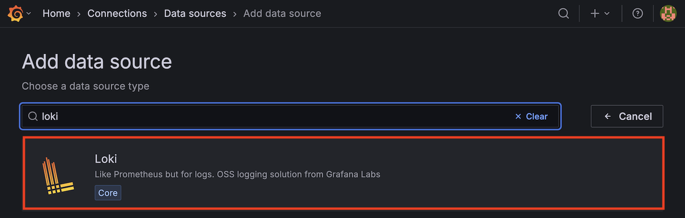This screenshot has height=218, width=685.
Task: Open search via the top bar magnifier
Action: pyautogui.click(x=563, y=14)
